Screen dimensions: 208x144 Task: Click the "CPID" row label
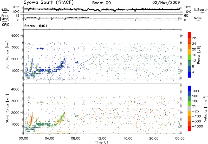pyautogui.click(x=6, y=25)
